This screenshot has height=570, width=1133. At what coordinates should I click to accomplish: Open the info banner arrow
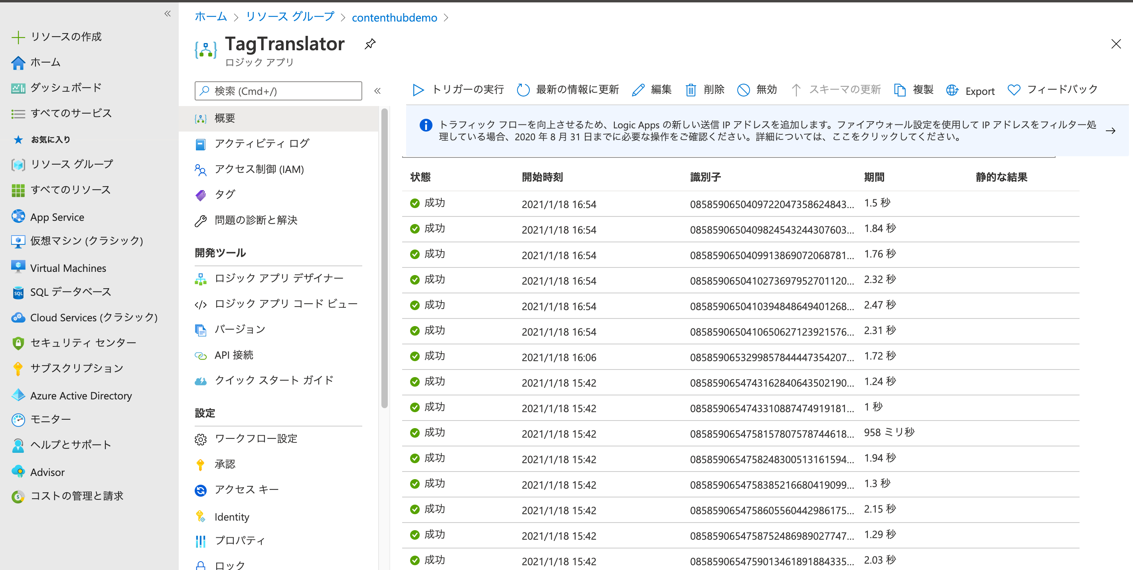tap(1110, 130)
